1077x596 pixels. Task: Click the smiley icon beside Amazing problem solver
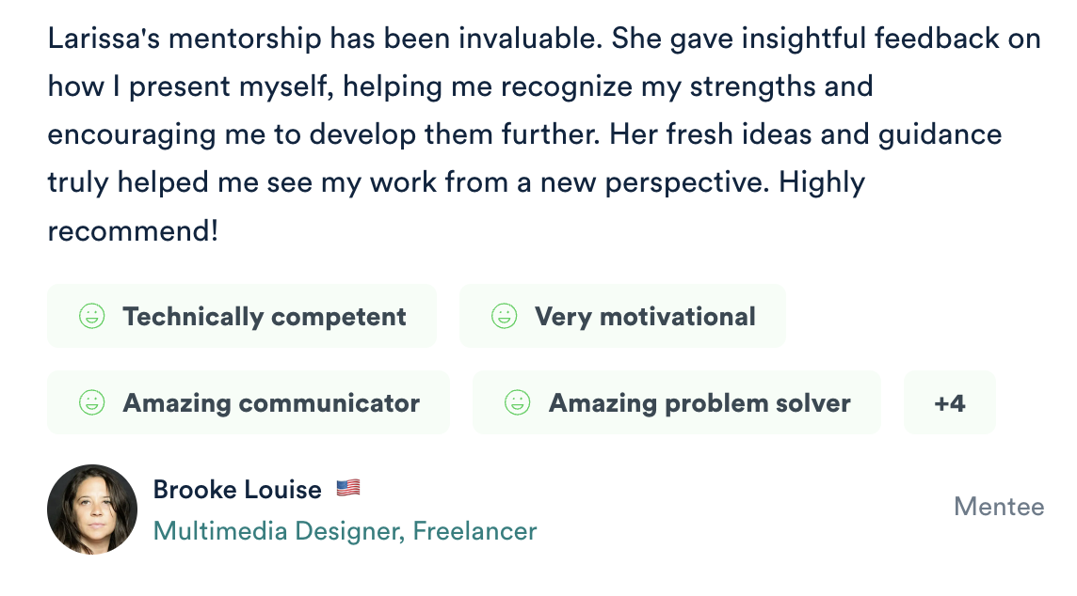518,403
